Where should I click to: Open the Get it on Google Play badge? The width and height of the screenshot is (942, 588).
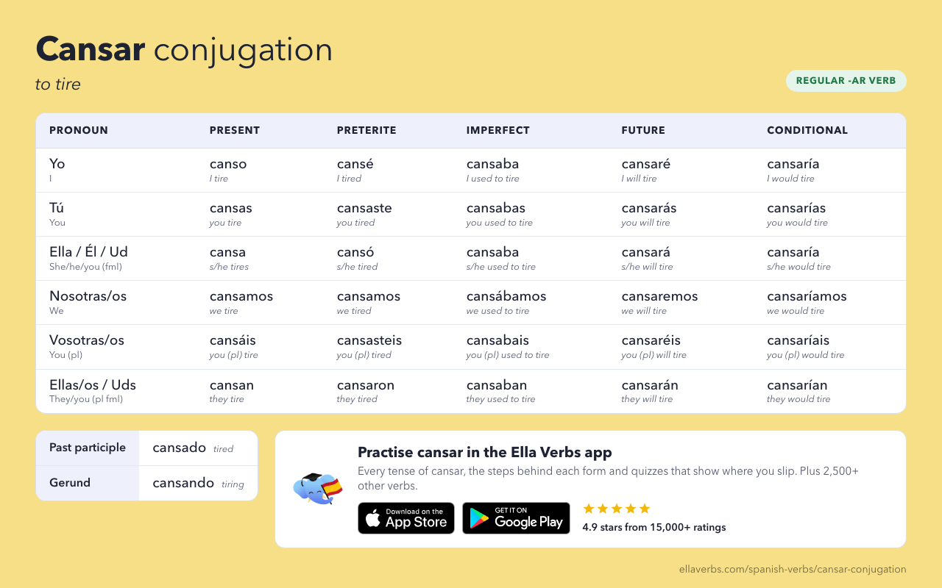(516, 518)
